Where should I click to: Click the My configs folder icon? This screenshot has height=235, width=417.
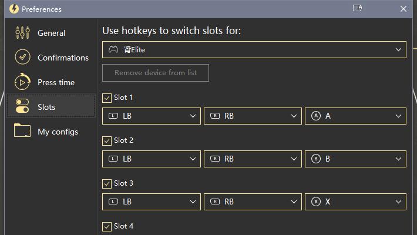tap(22, 130)
